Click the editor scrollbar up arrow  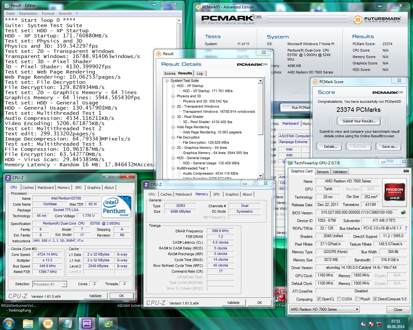coord(179,20)
